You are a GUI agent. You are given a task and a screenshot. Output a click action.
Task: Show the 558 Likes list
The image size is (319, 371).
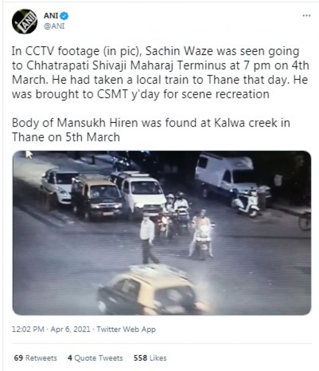(150, 358)
